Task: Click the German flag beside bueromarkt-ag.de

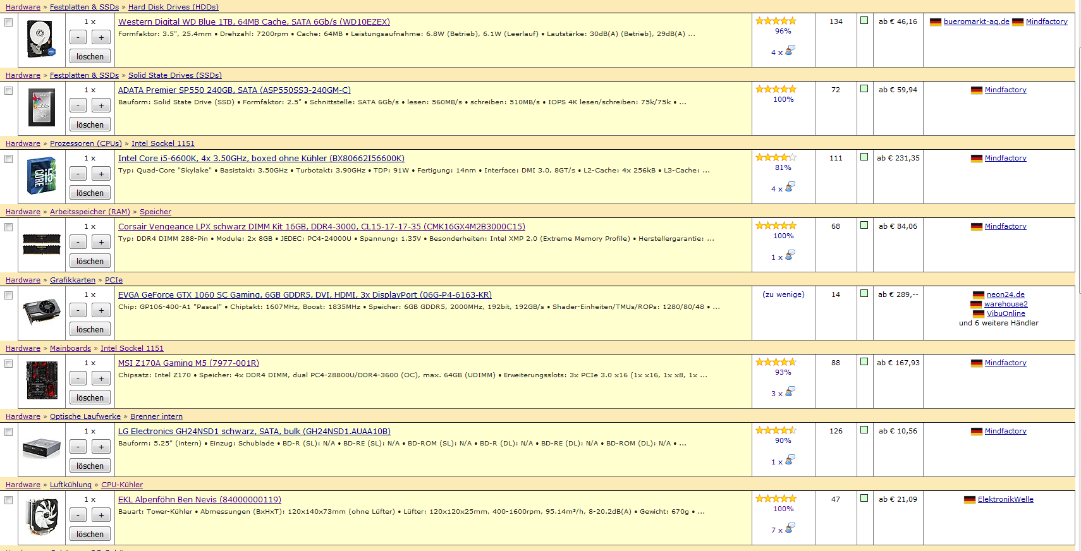Action: tap(936, 22)
